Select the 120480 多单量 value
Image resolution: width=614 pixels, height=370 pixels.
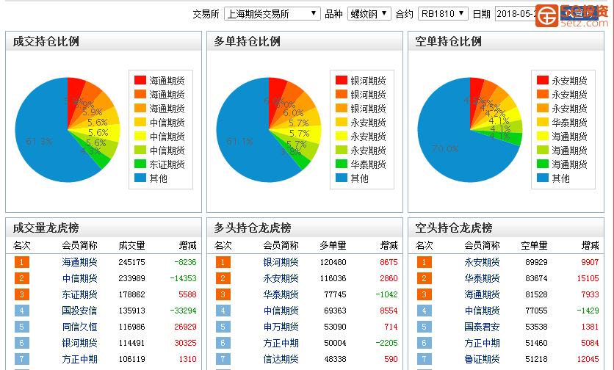[333, 262]
